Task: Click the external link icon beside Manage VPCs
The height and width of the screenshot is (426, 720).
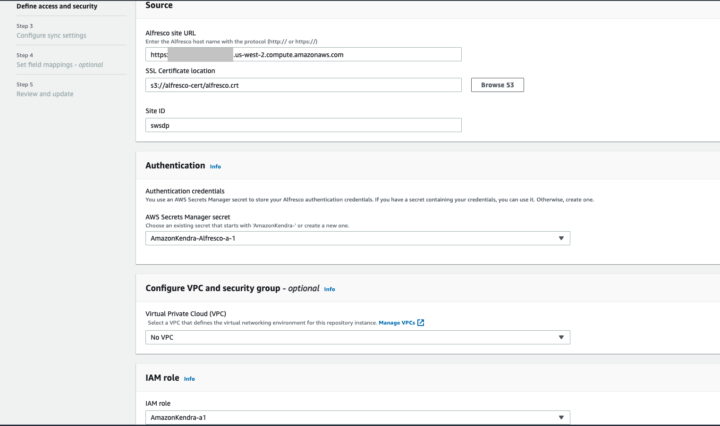Action: (x=421, y=323)
